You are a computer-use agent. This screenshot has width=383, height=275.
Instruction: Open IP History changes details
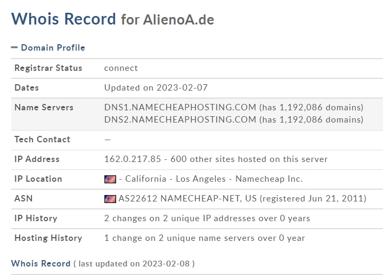tap(207, 218)
